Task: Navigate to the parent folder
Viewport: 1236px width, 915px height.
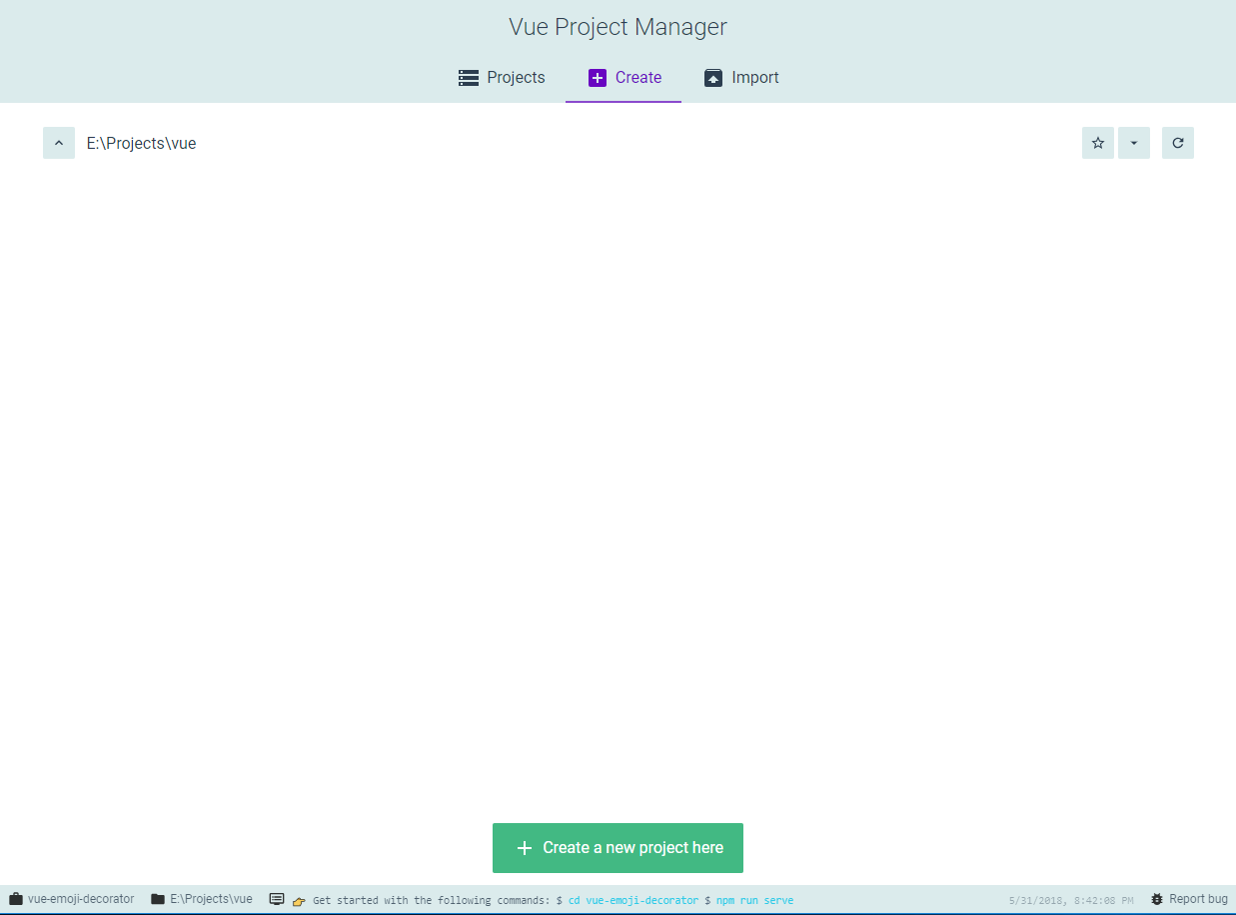Action: [58, 142]
